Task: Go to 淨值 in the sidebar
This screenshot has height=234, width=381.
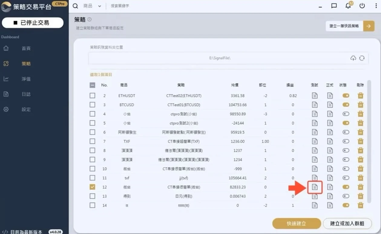Action: [26, 79]
